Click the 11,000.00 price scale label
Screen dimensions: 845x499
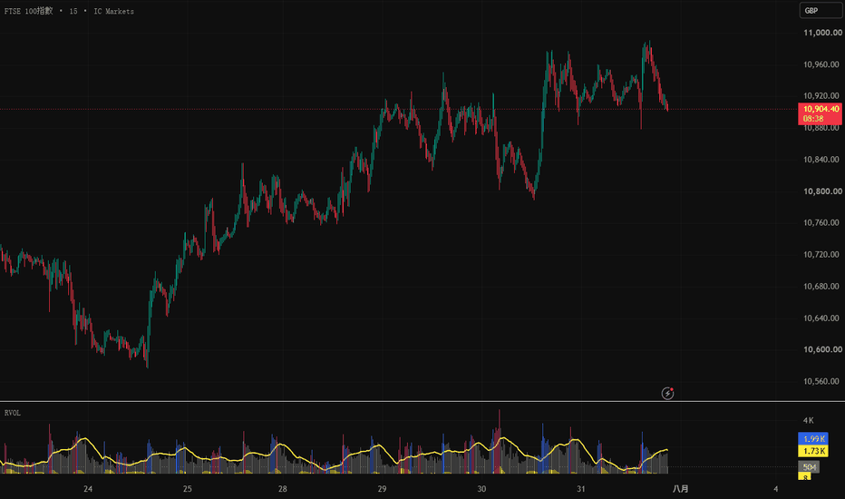pos(822,33)
